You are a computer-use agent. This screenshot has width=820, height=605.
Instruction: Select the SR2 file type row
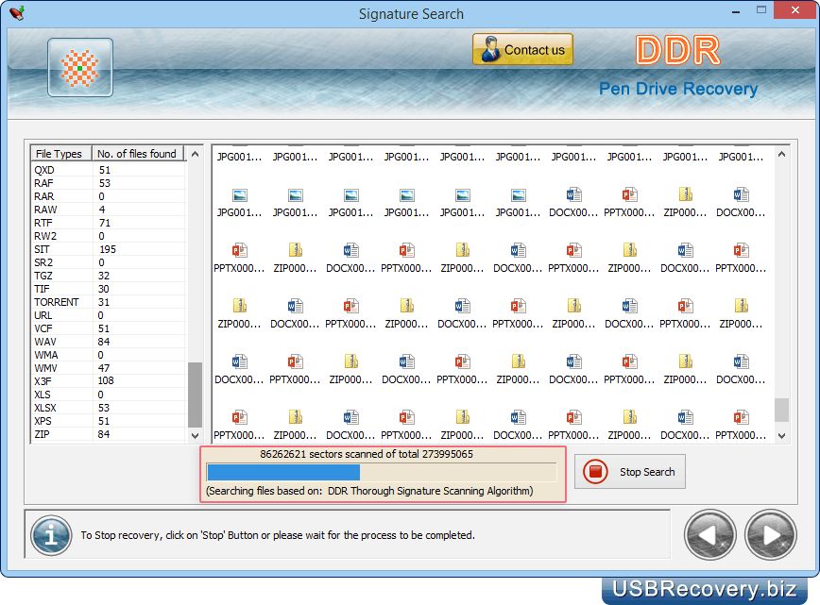coord(109,262)
